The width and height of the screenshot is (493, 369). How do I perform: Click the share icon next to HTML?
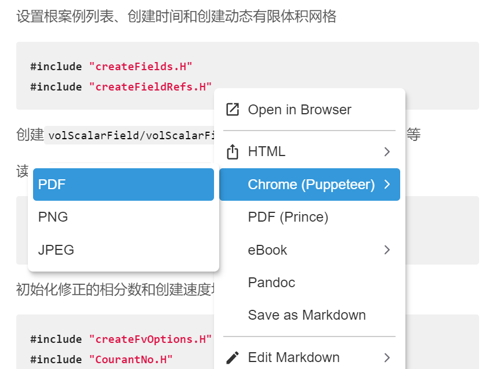coord(233,151)
